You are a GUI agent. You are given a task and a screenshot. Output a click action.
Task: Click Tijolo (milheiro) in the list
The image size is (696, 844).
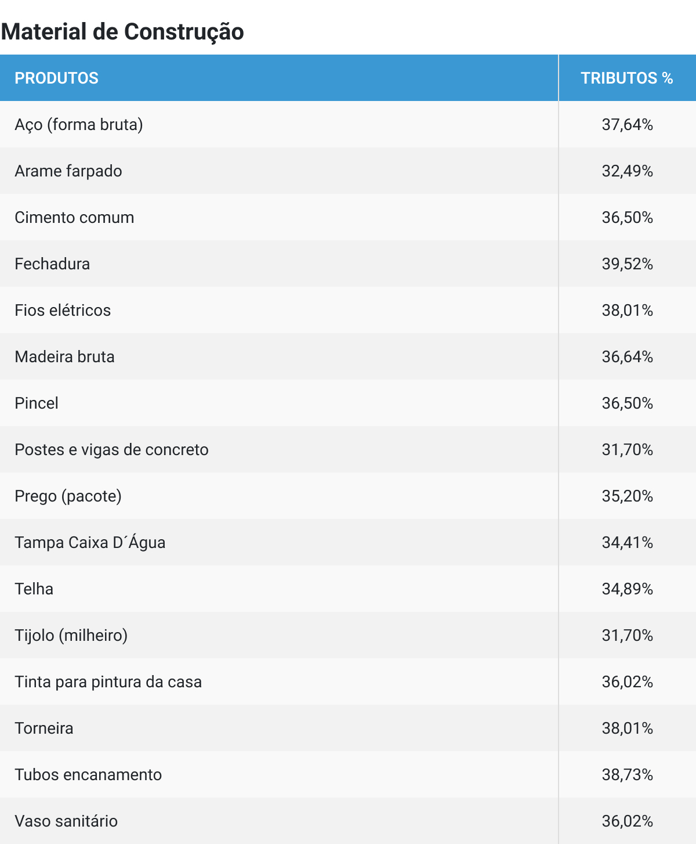point(71,636)
